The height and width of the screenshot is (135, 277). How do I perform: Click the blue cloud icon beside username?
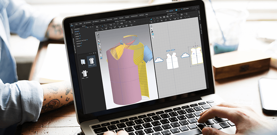(176, 10)
